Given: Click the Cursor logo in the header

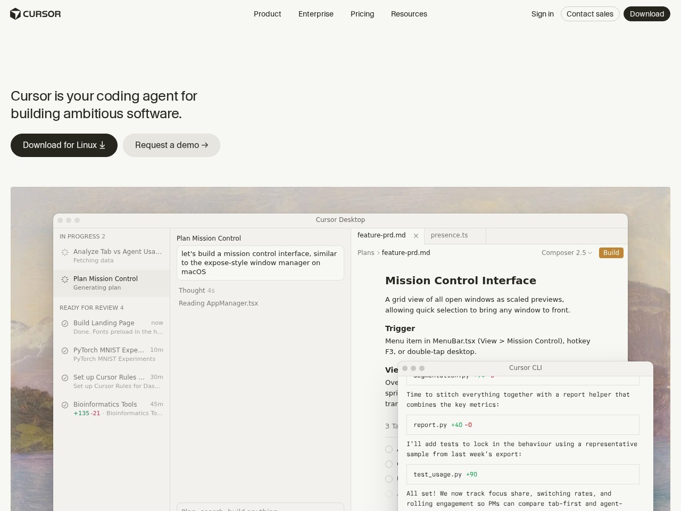Looking at the screenshot, I should (36, 14).
